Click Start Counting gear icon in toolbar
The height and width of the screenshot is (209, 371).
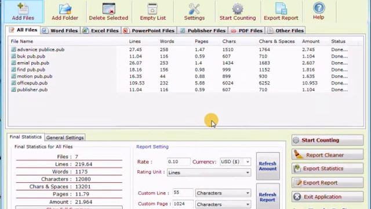click(x=238, y=9)
